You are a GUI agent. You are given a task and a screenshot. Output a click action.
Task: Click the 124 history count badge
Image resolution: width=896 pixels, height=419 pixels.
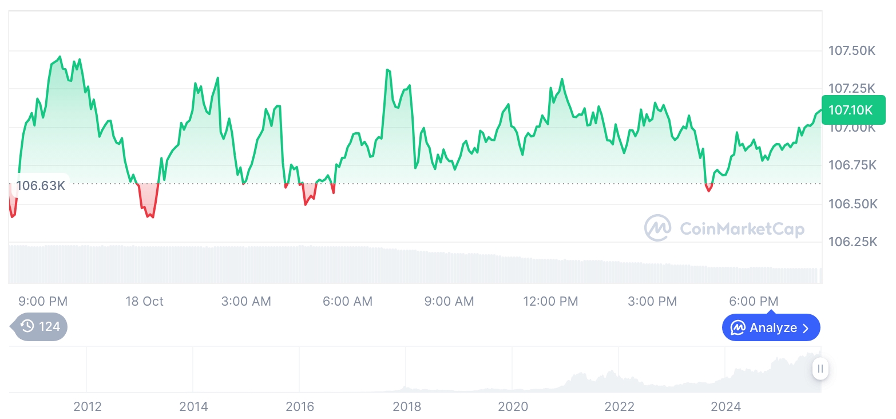point(49,327)
